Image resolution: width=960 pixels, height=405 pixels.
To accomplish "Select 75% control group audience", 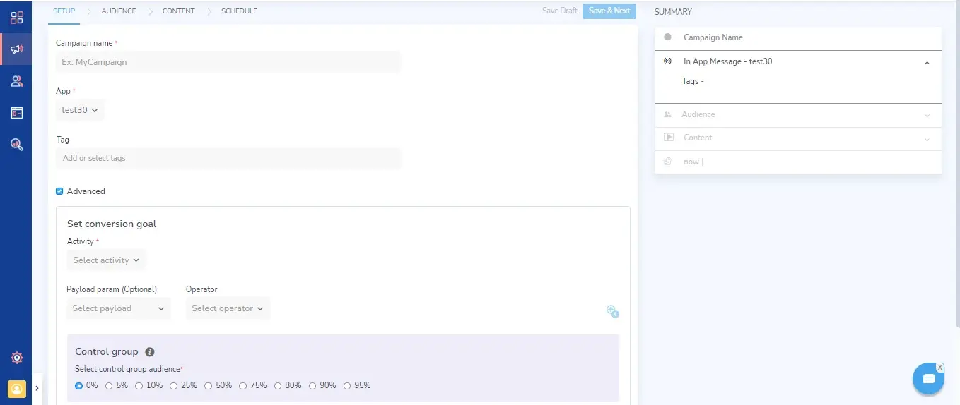I will [x=242, y=386].
